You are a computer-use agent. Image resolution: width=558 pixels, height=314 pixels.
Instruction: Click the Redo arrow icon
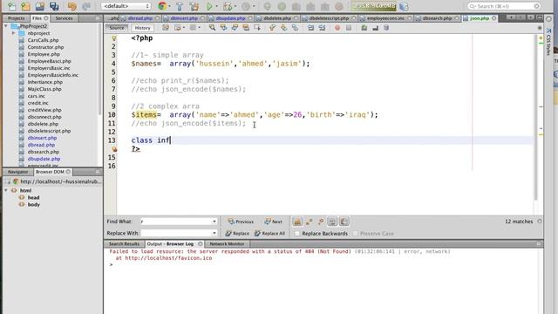click(86, 6)
